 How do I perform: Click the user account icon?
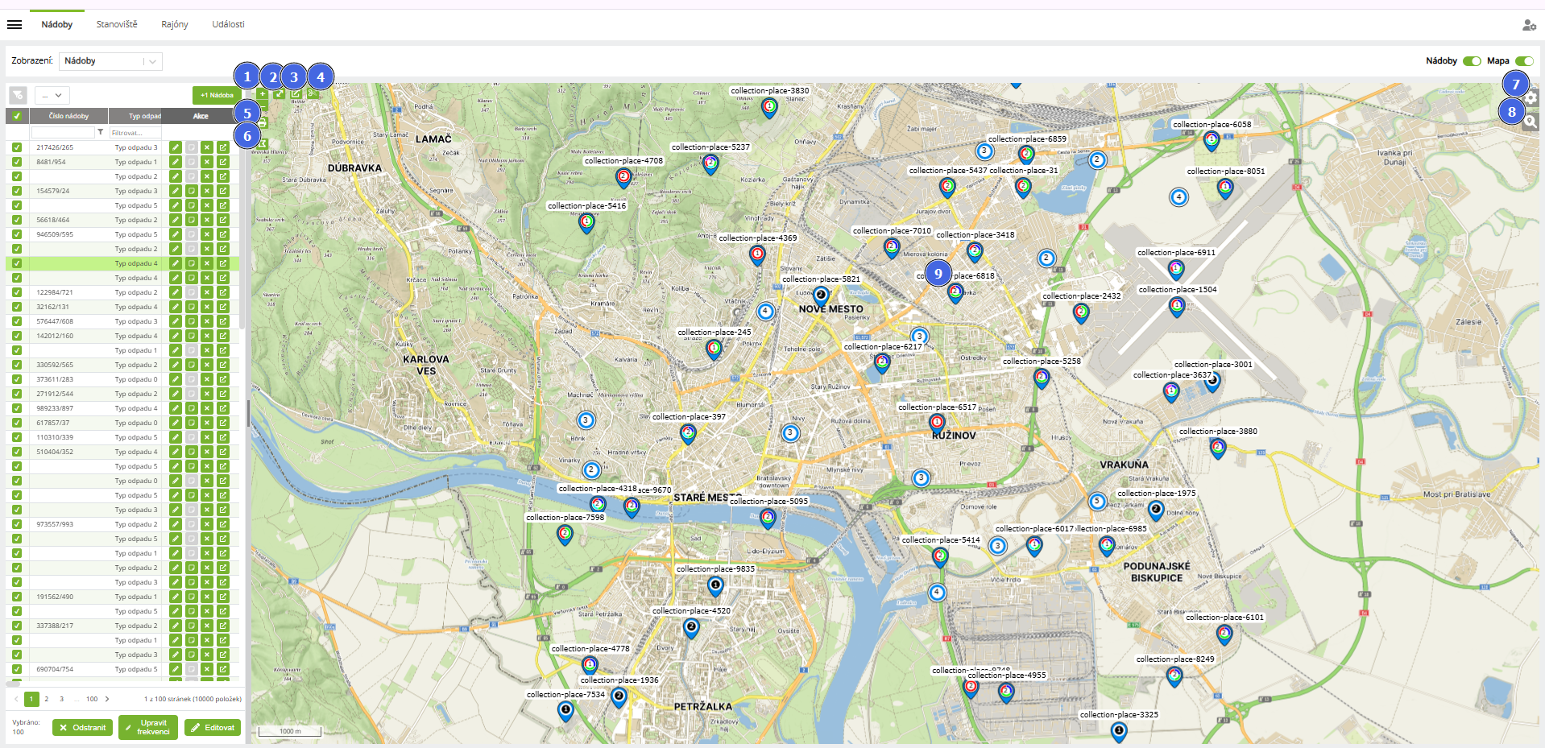pos(1529,25)
